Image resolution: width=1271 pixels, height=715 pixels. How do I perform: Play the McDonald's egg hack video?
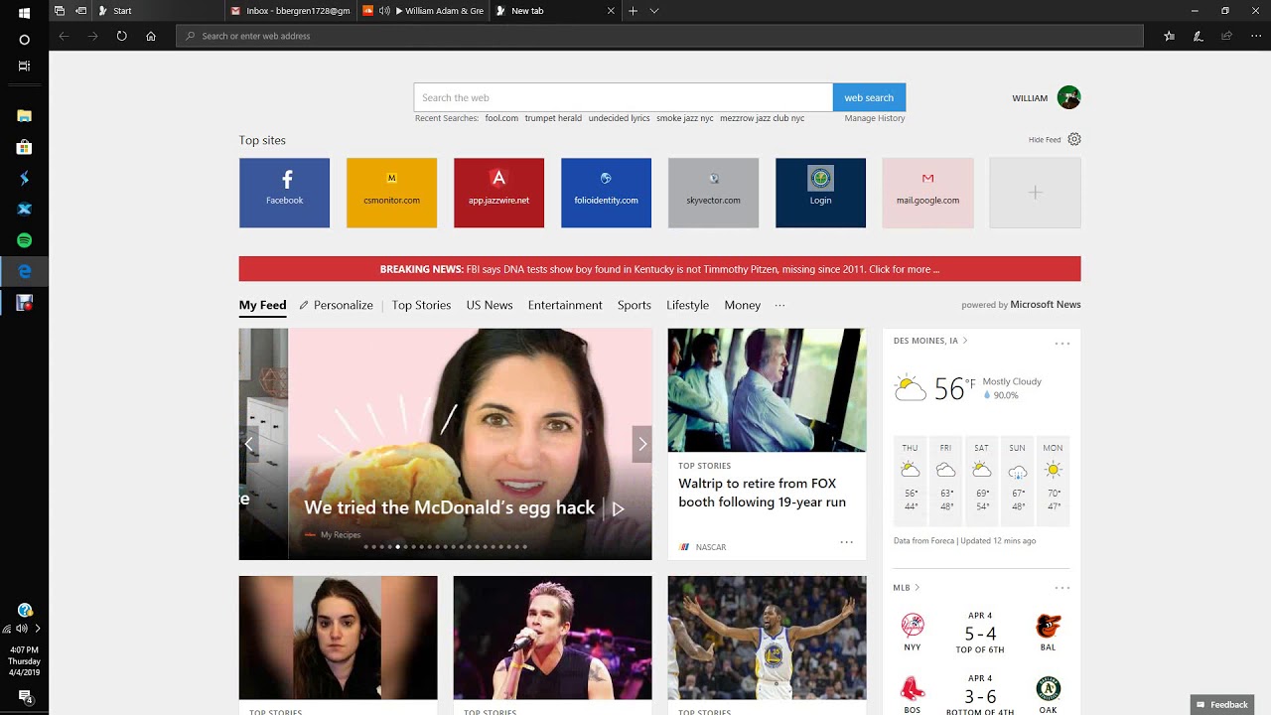click(618, 508)
